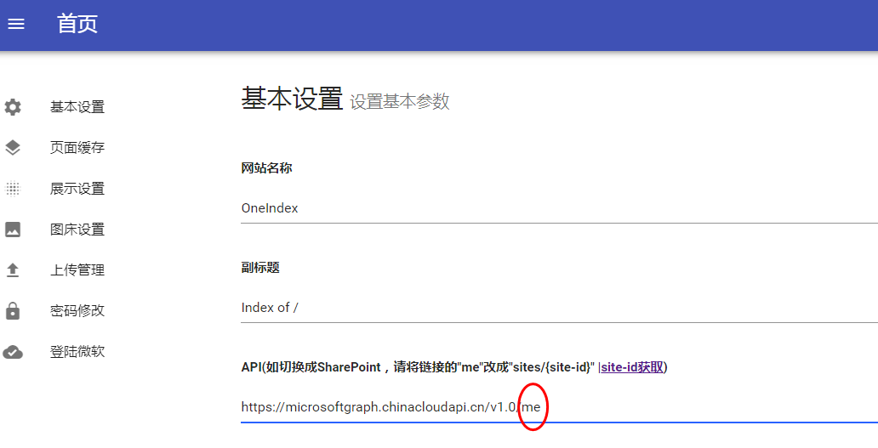Click the 首页 title in header
Viewport: 878px width, 448px height.
pos(77,24)
